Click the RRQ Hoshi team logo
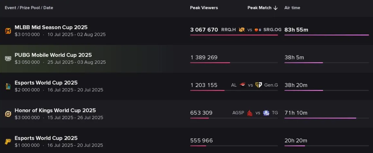 pos(242,30)
